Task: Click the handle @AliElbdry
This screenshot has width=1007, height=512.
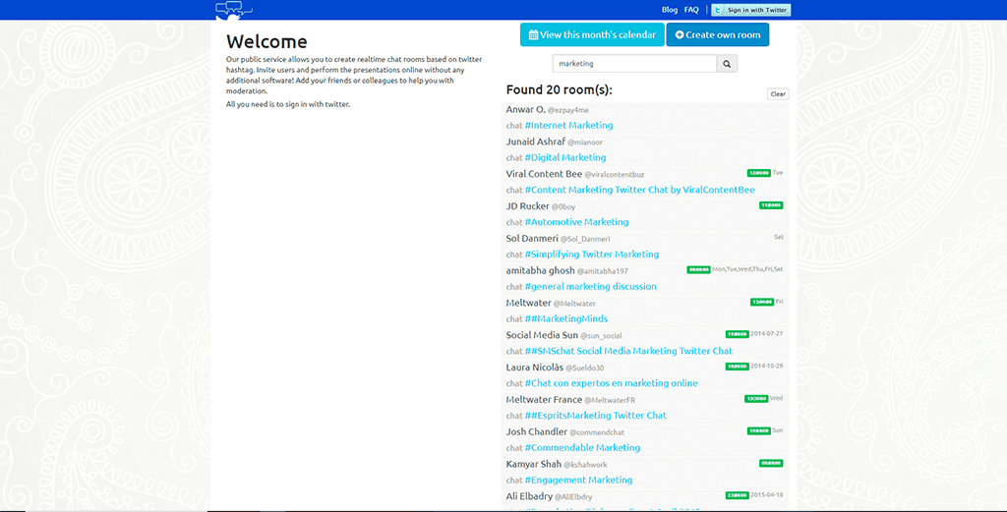Action: click(573, 496)
